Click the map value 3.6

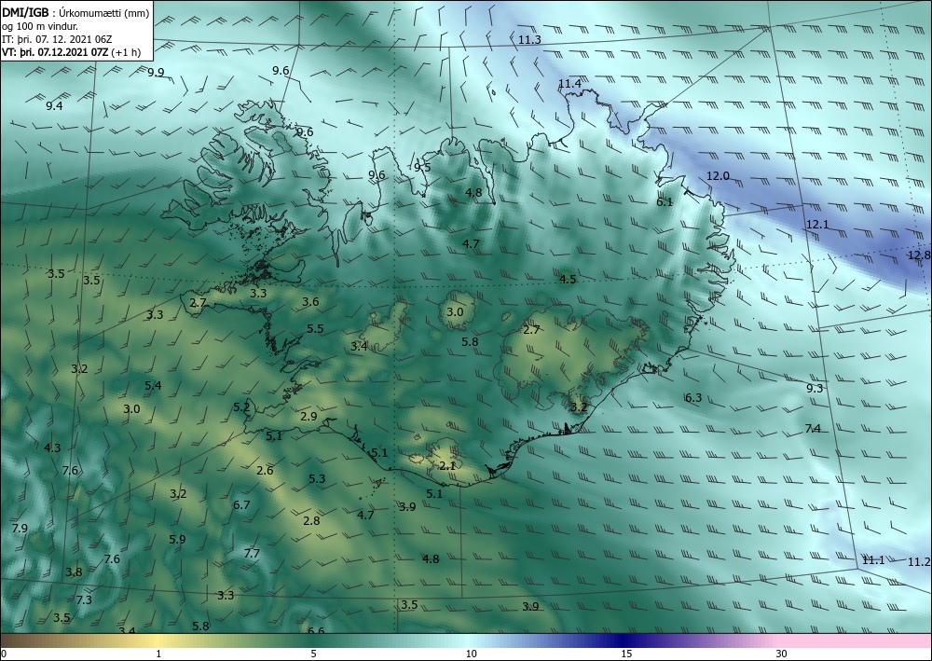tap(310, 301)
